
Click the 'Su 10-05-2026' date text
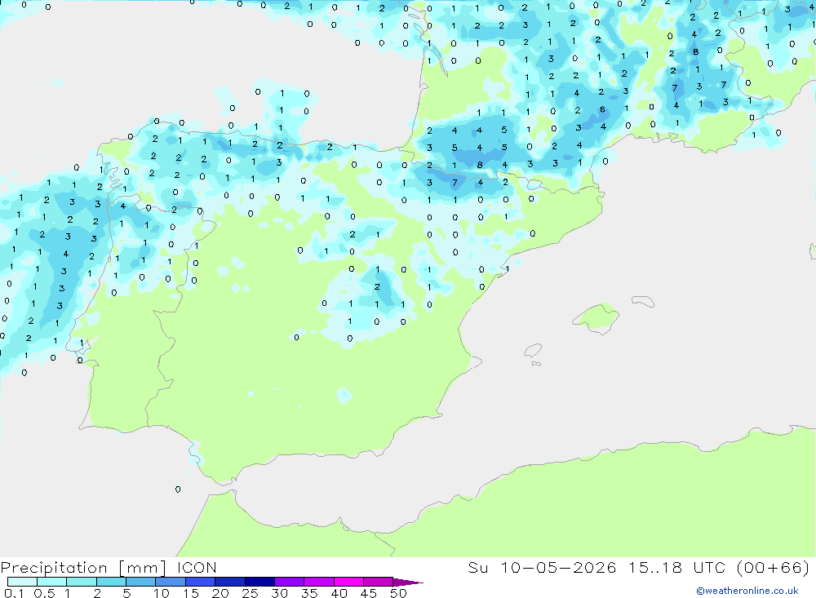point(542,567)
